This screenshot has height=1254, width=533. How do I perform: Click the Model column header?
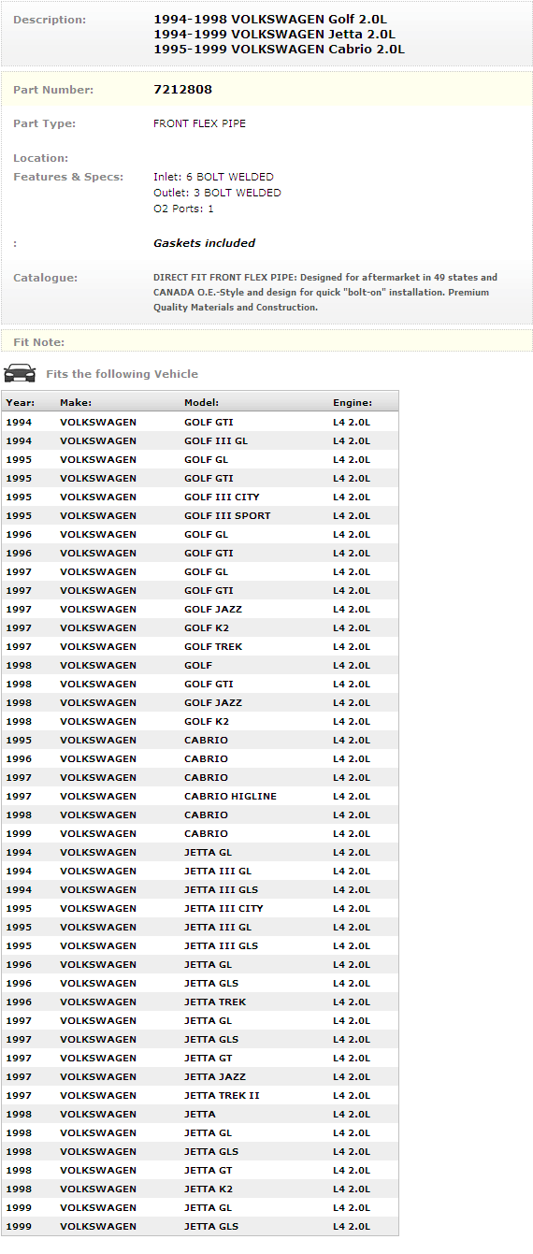point(201,403)
